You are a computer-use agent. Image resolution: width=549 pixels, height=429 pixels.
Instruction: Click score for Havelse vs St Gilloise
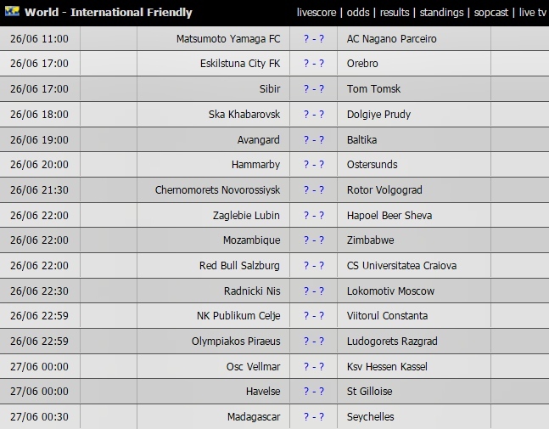click(x=314, y=391)
